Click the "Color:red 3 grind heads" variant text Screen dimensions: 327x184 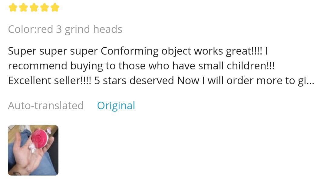click(65, 29)
